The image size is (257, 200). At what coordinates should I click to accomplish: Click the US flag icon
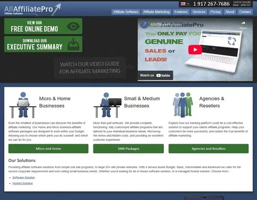click(183, 4)
